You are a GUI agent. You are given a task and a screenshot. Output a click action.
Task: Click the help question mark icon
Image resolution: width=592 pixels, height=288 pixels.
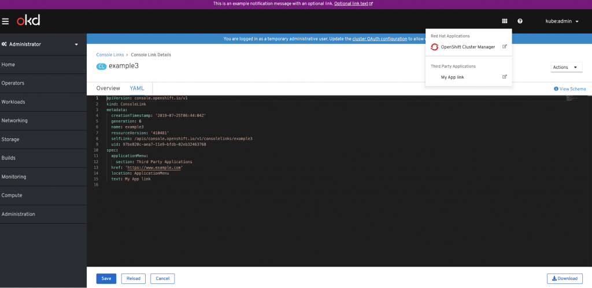click(520, 21)
